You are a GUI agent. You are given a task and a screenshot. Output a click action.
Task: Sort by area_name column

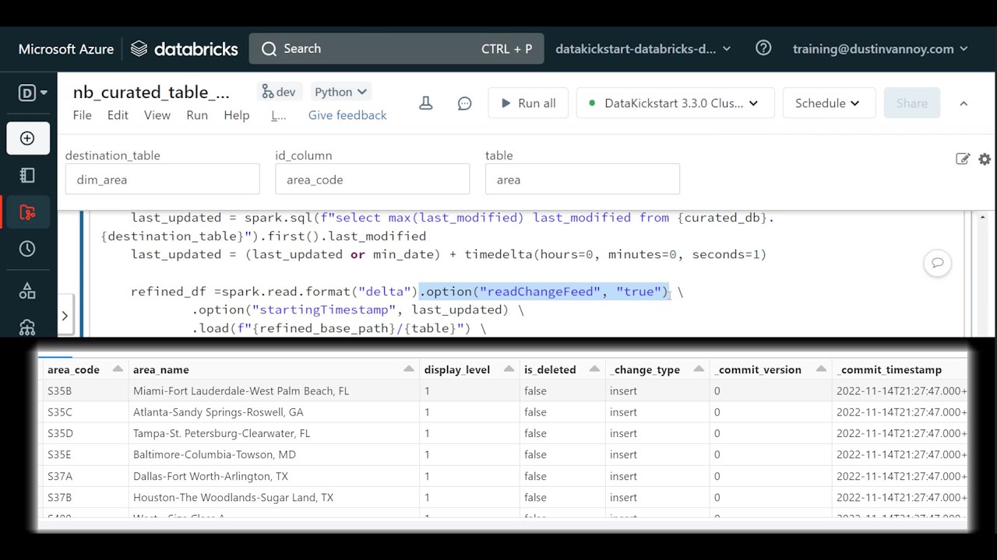pyautogui.click(x=409, y=369)
